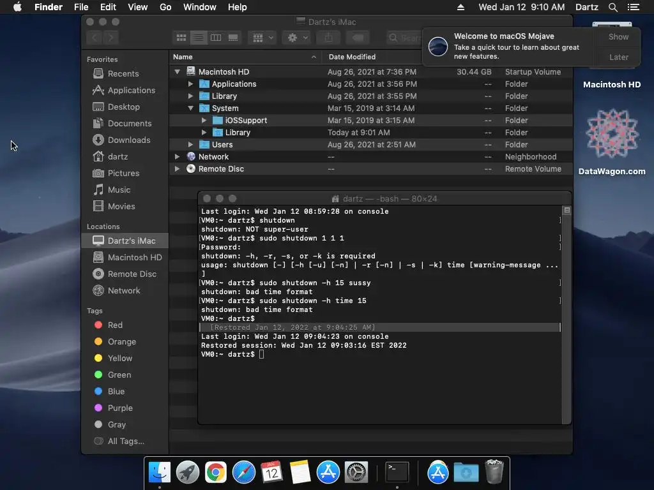Switch Finder to column view

216,38
